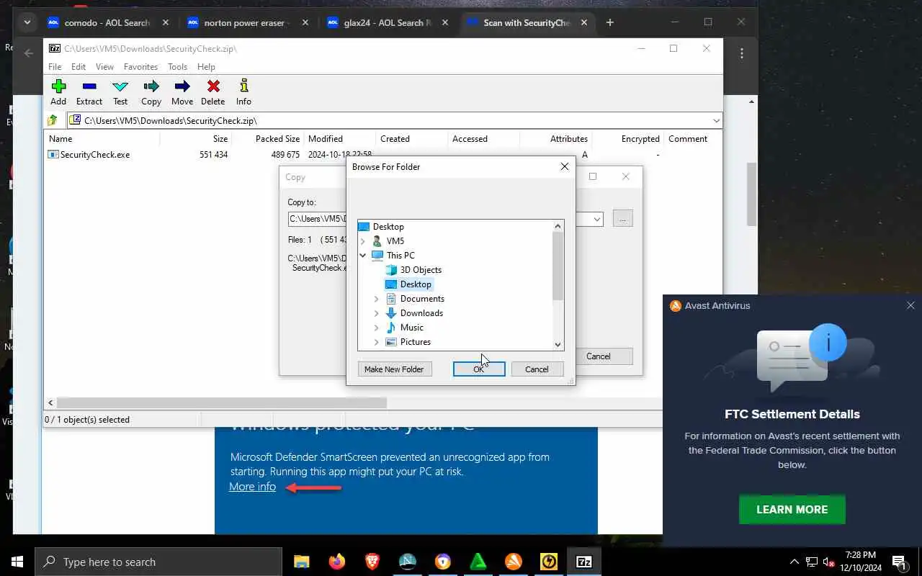Click the red Delete toolbar icon
This screenshot has height=576, width=922.
click(x=213, y=92)
